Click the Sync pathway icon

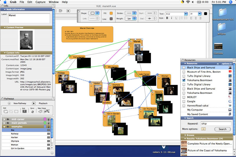point(32,112)
